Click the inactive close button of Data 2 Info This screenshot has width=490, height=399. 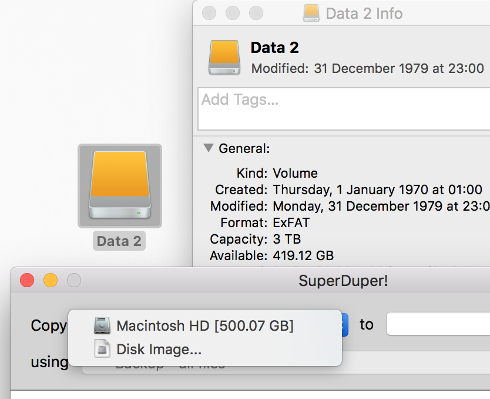coord(209,13)
